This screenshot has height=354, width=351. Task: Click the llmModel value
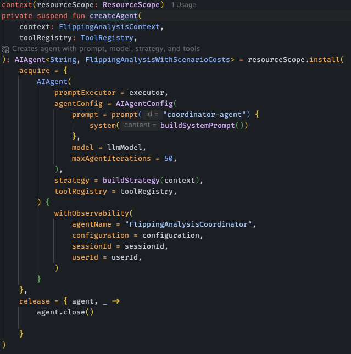[124, 148]
